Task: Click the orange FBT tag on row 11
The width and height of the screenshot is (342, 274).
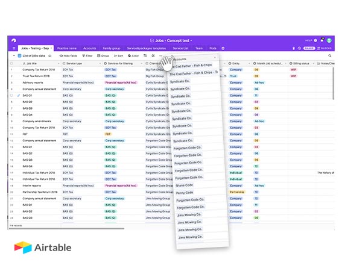Action: 108,134
